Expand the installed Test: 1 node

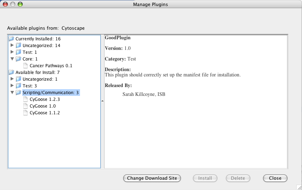[x=12, y=52]
